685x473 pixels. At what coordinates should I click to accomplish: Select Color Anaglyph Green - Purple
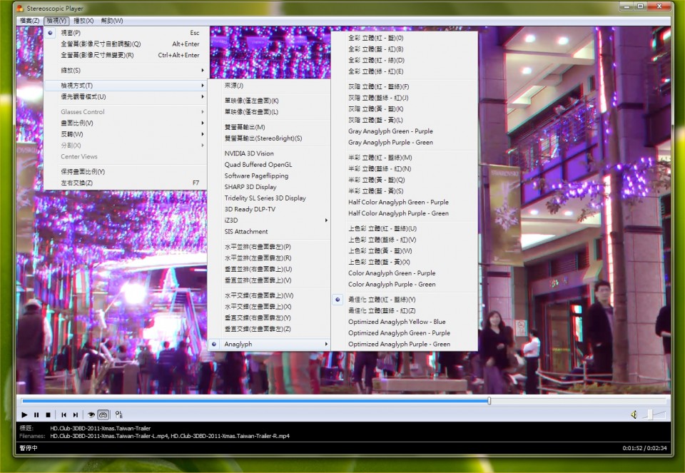(404, 273)
